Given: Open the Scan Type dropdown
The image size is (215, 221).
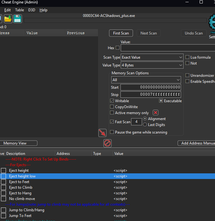Looking at the screenshot, I should point(152,57).
